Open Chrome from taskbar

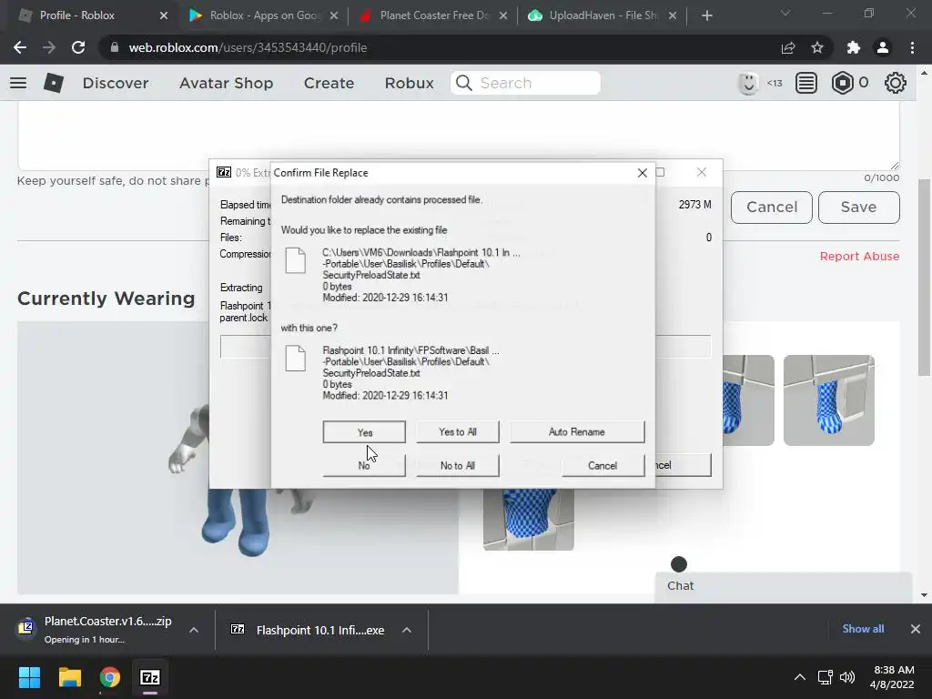pos(110,677)
